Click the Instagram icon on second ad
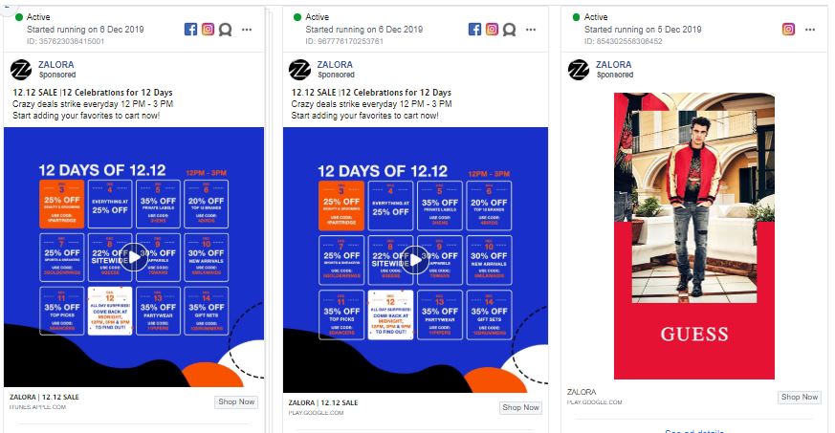This screenshot has height=433, width=835. click(x=492, y=30)
